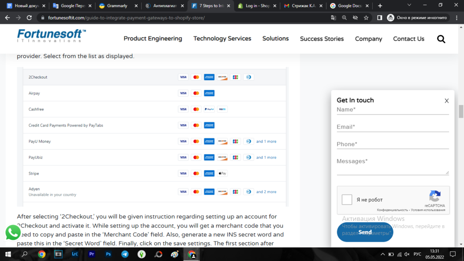Select Credit Card Payments Powered by PayTabs
Image resolution: width=464 pixels, height=261 pixels.
[x=155, y=125]
